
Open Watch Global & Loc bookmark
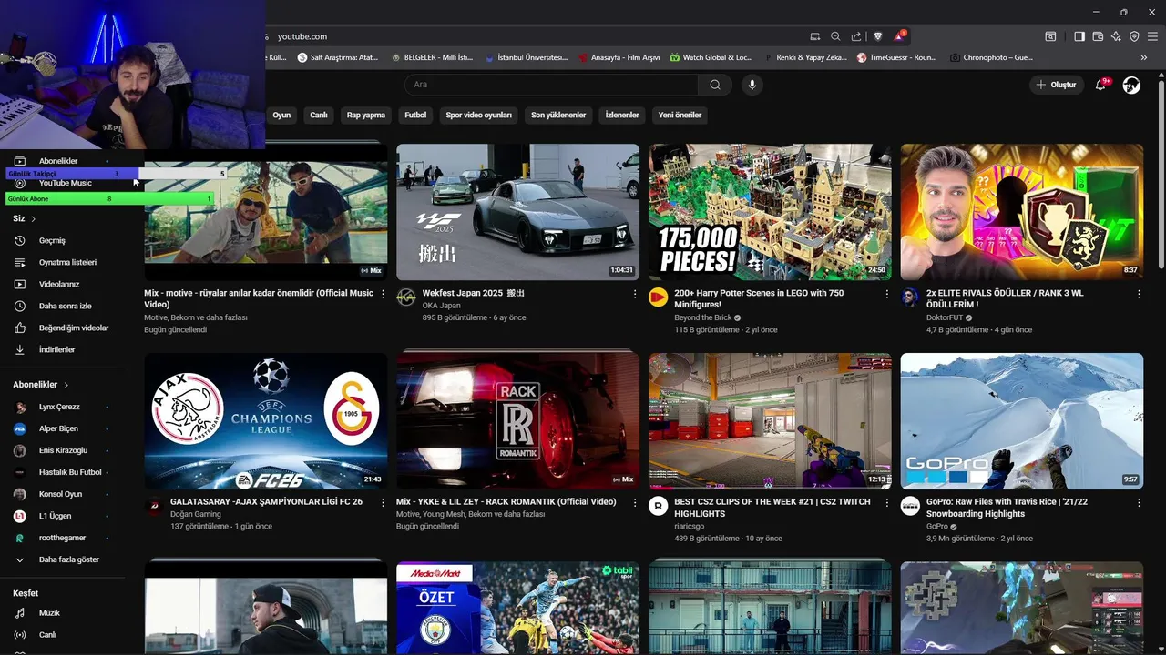(x=711, y=57)
